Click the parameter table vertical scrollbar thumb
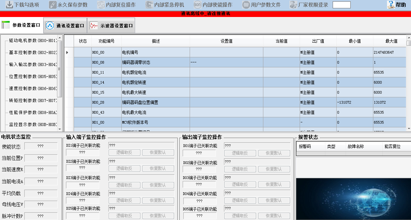Screen dimensions: 411x220 (x=409, y=43)
